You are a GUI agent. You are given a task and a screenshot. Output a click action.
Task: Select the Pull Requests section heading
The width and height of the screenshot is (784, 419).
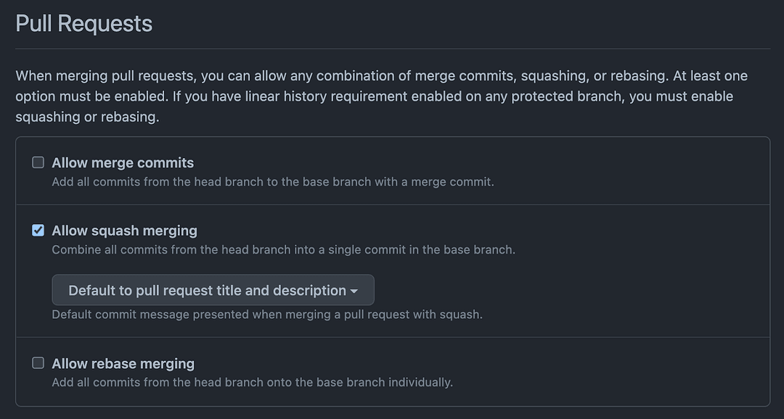(x=83, y=23)
